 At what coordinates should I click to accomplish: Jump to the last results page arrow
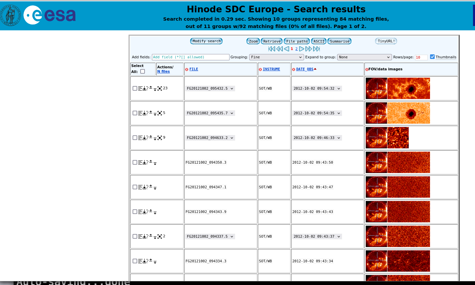[x=316, y=49]
